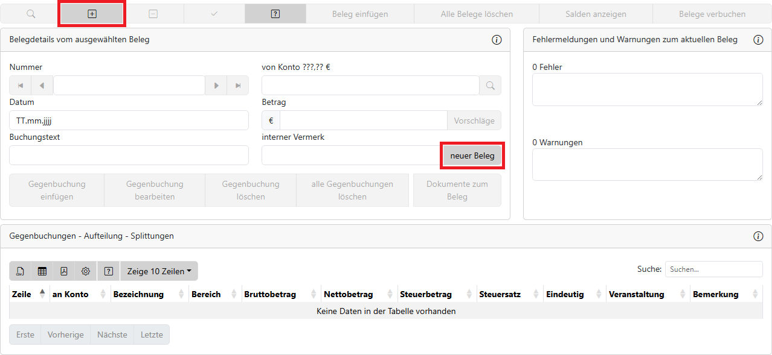Show info for Belegdetails panel
Viewport: 772px width, 355px height.
[x=497, y=40]
